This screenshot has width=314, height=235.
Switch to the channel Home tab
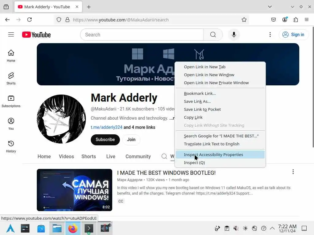click(44, 156)
